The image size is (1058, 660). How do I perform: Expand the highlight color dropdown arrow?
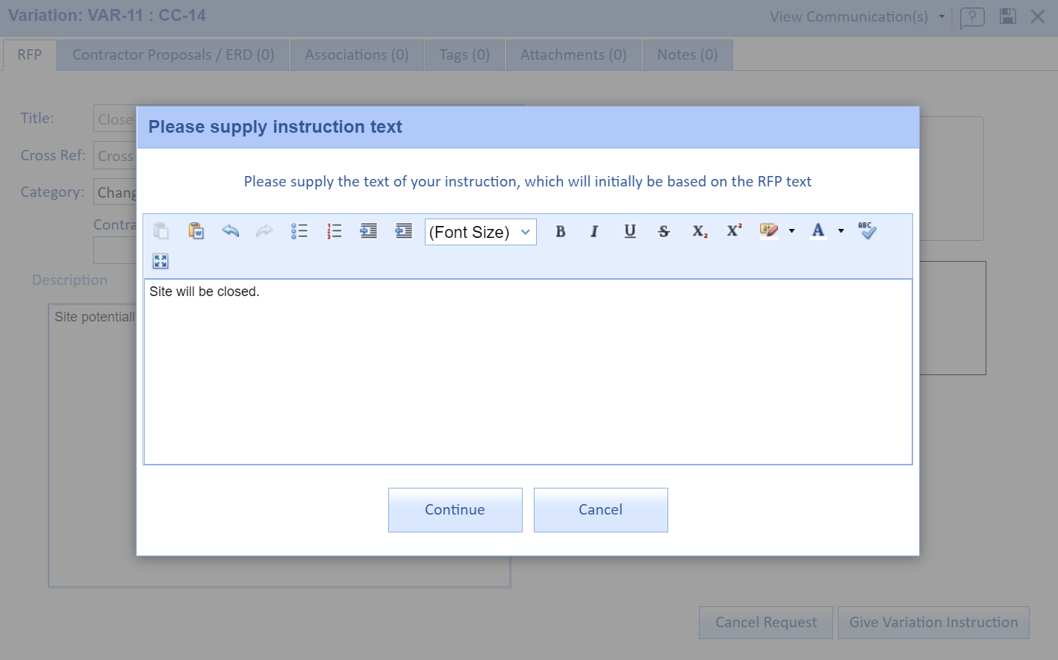point(791,231)
